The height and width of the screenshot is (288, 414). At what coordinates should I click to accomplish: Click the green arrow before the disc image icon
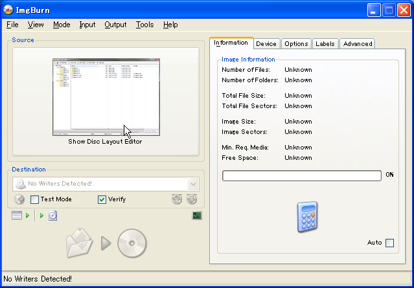point(41,216)
